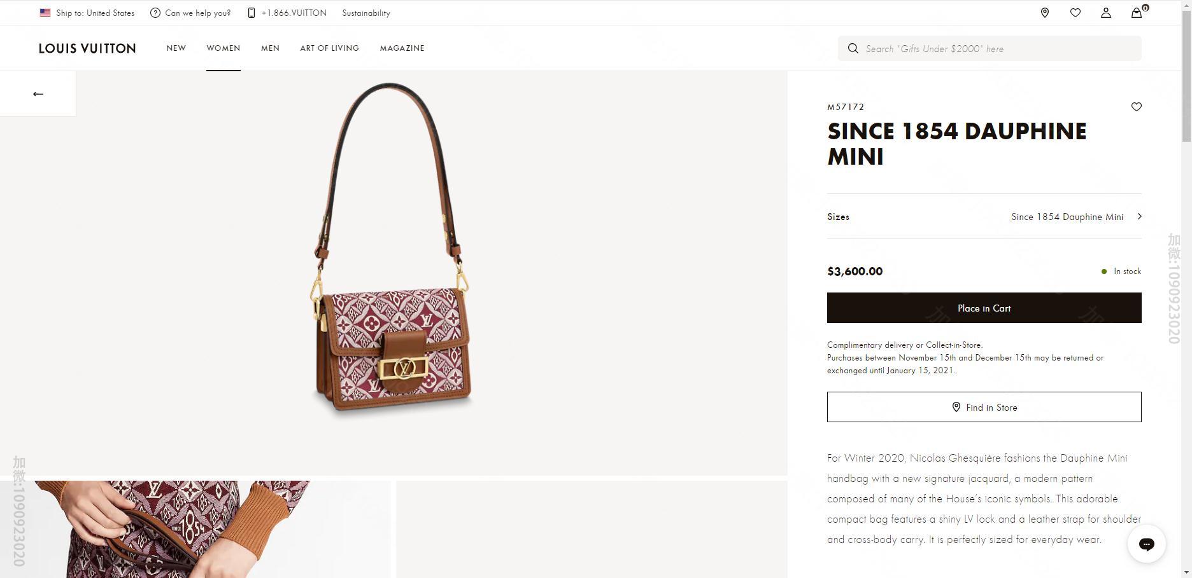Click the Find in Store button

(984, 407)
